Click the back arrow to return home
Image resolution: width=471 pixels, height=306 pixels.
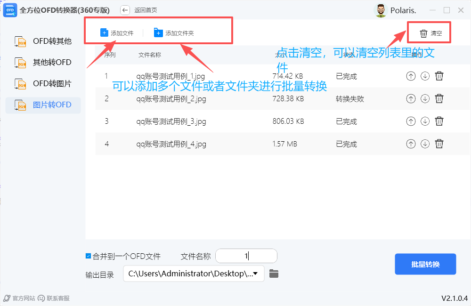pos(125,10)
